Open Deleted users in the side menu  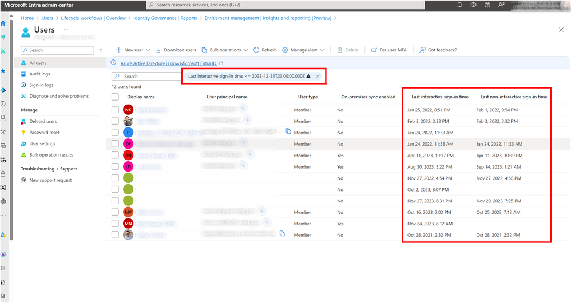coord(43,122)
